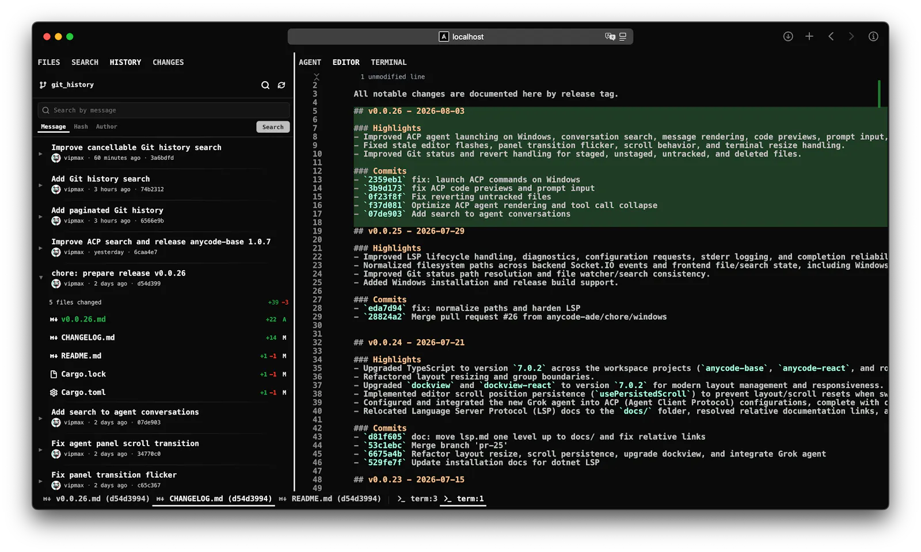Select the Message search filter

click(x=54, y=127)
